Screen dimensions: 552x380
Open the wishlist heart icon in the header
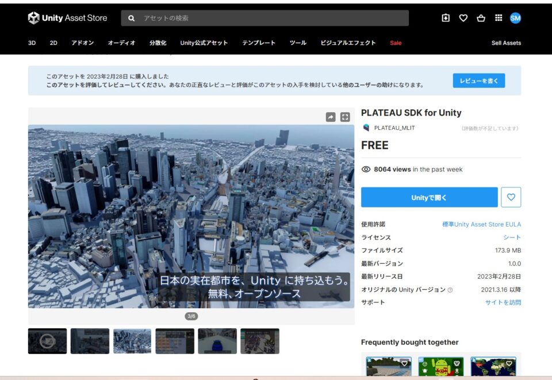[462, 18]
